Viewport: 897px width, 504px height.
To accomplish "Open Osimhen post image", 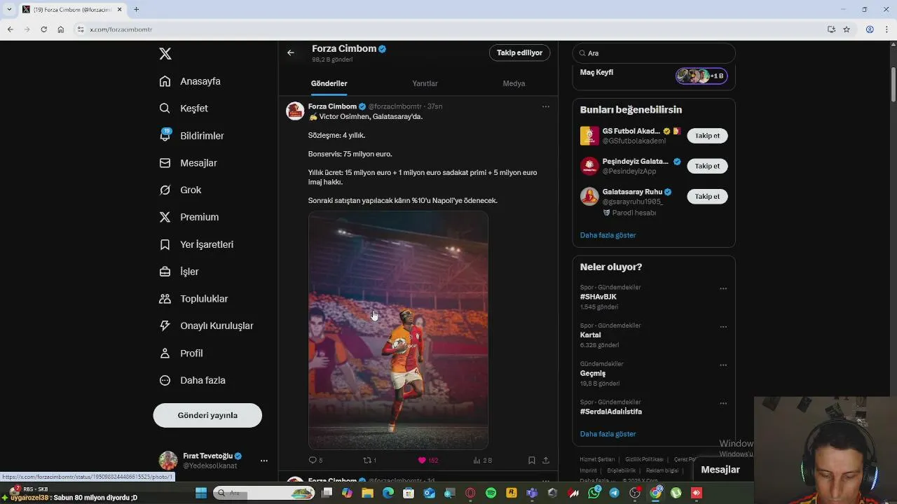I will 398,330.
